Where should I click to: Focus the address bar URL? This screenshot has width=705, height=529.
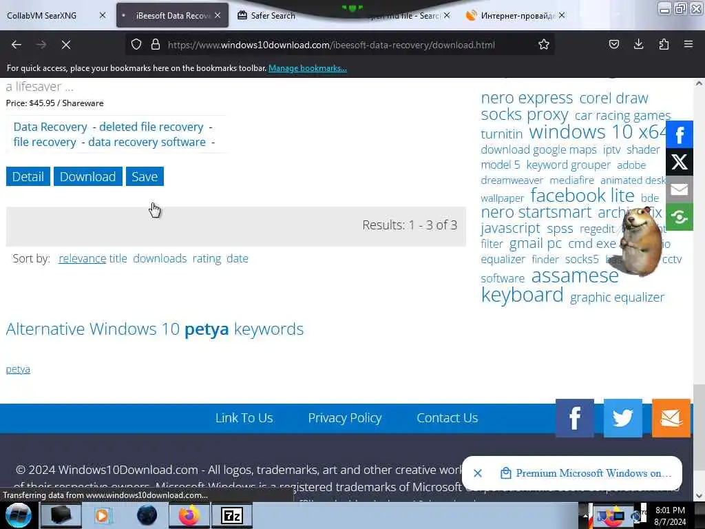point(331,45)
